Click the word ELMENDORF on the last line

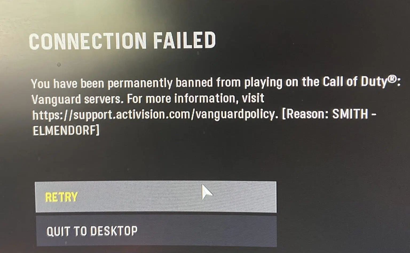pos(64,130)
